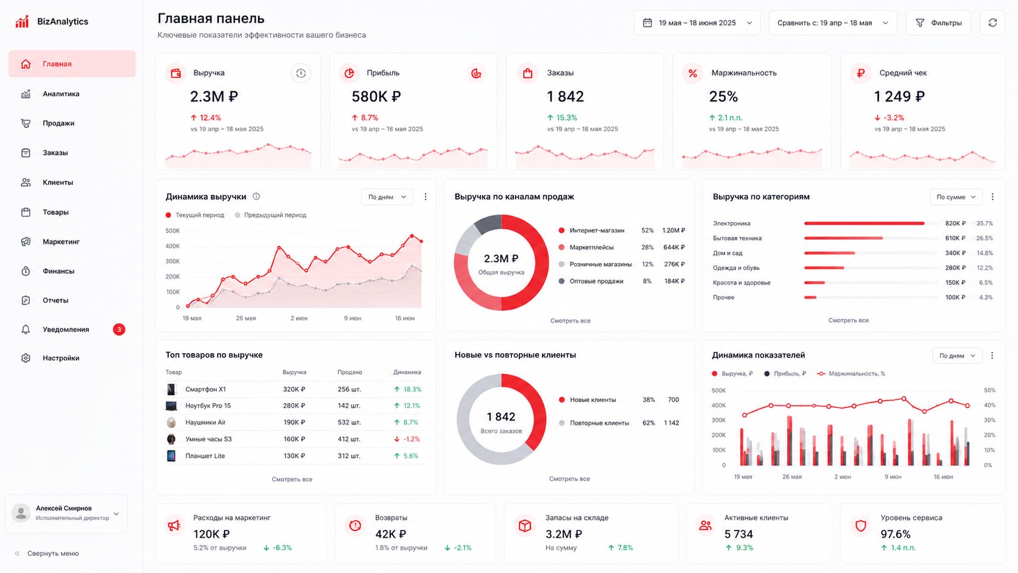
Task: Click the shield icon on Уровень сервиса
Action: pyautogui.click(x=860, y=526)
